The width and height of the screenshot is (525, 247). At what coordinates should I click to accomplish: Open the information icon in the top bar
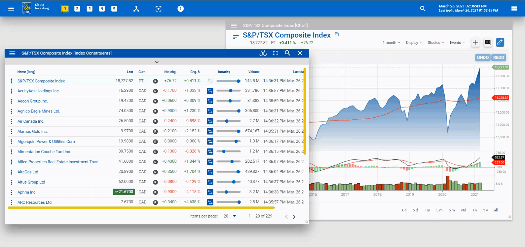pyautogui.click(x=180, y=9)
